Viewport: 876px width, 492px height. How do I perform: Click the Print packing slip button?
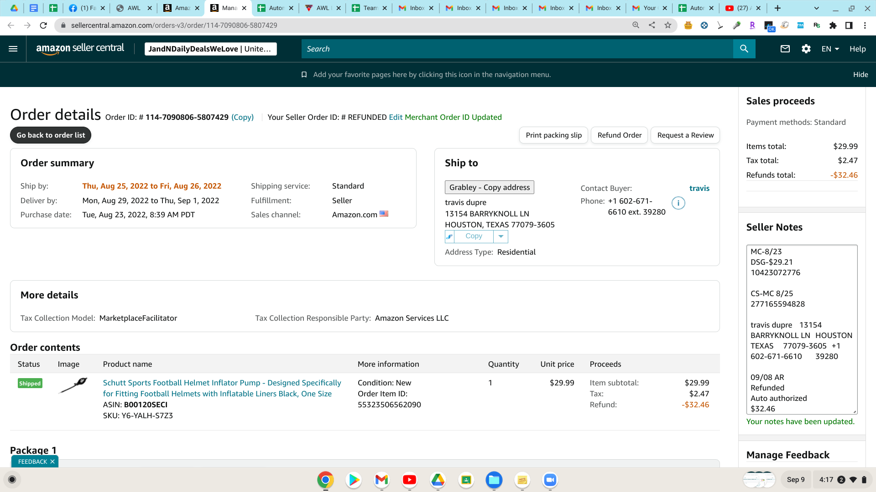(553, 135)
